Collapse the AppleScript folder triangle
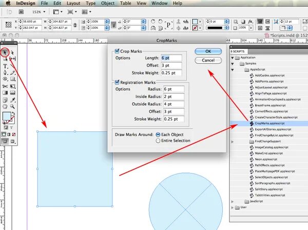This screenshot has width=308, height=230. pyautogui.click(x=233, y=69)
